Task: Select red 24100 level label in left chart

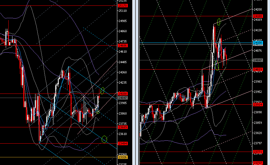Action: [123, 94]
